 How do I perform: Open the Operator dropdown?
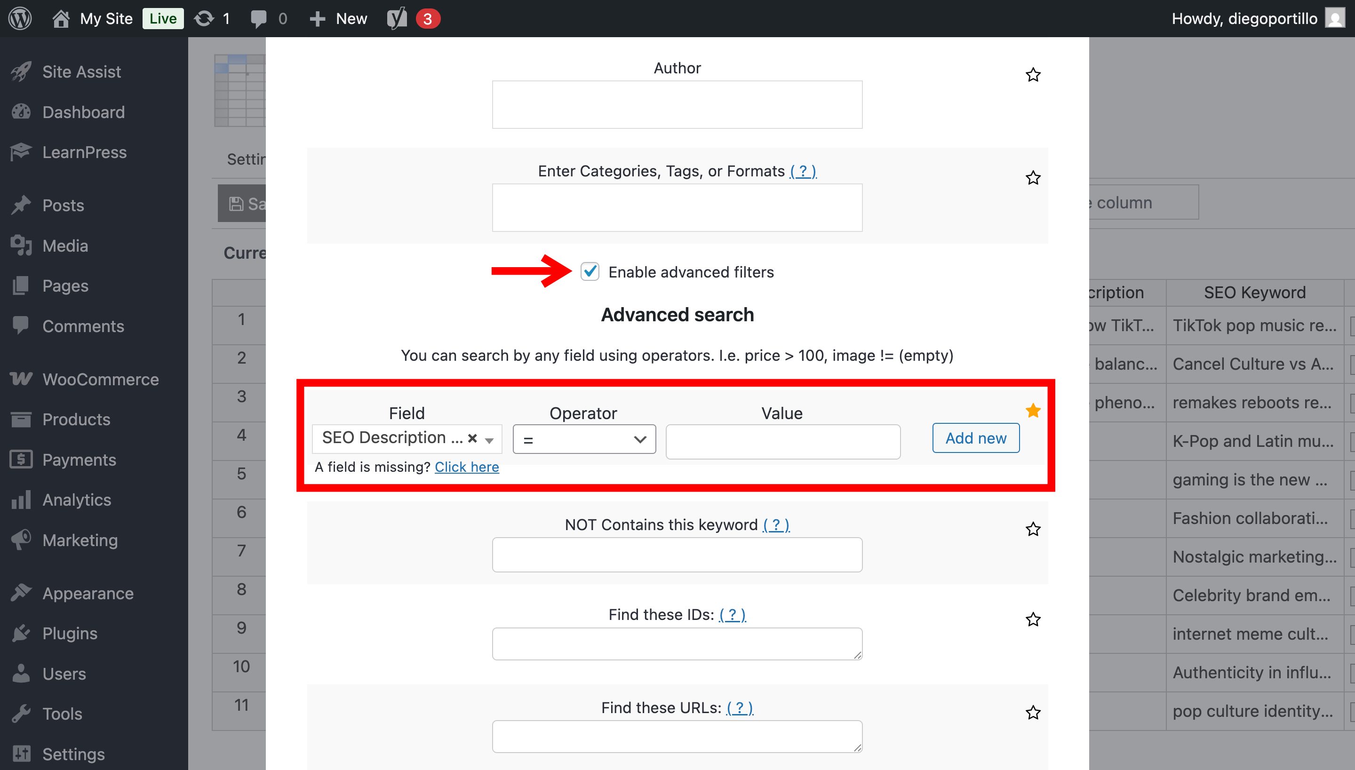[584, 439]
